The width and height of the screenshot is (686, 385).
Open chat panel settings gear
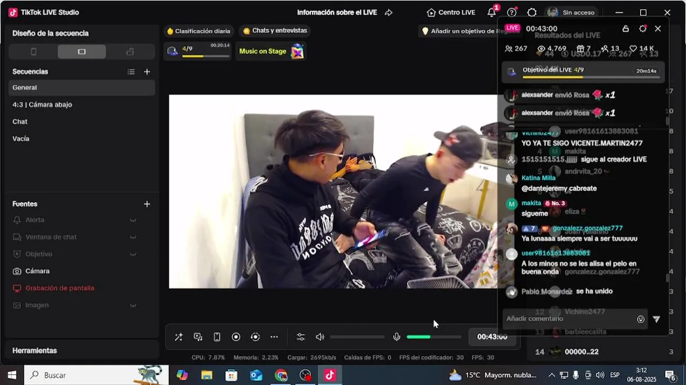click(642, 29)
